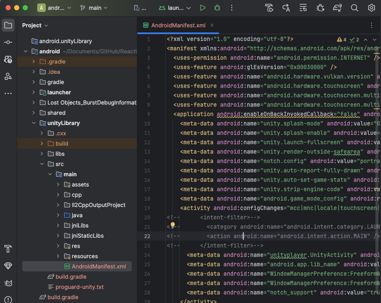
Task: Collapse the src folder
Action: click(42, 164)
